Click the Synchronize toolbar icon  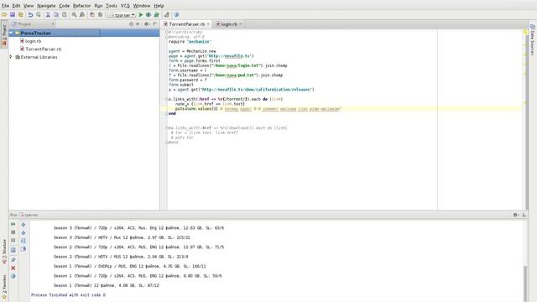pyautogui.click(x=21, y=15)
